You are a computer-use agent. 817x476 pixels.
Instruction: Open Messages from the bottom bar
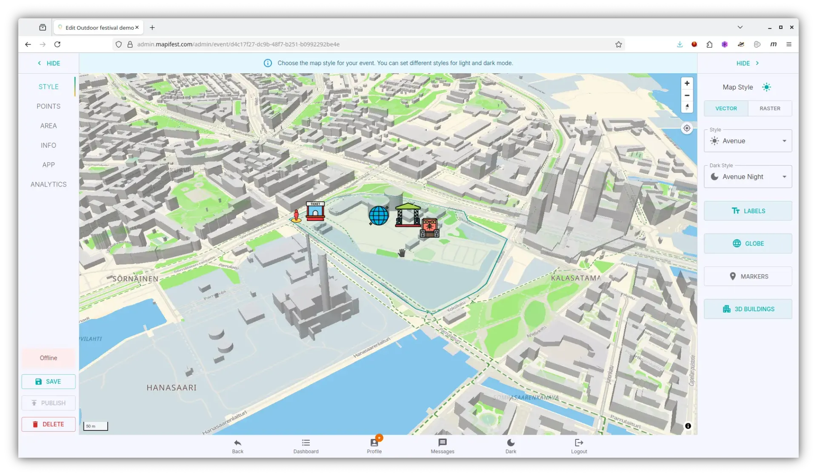442,446
